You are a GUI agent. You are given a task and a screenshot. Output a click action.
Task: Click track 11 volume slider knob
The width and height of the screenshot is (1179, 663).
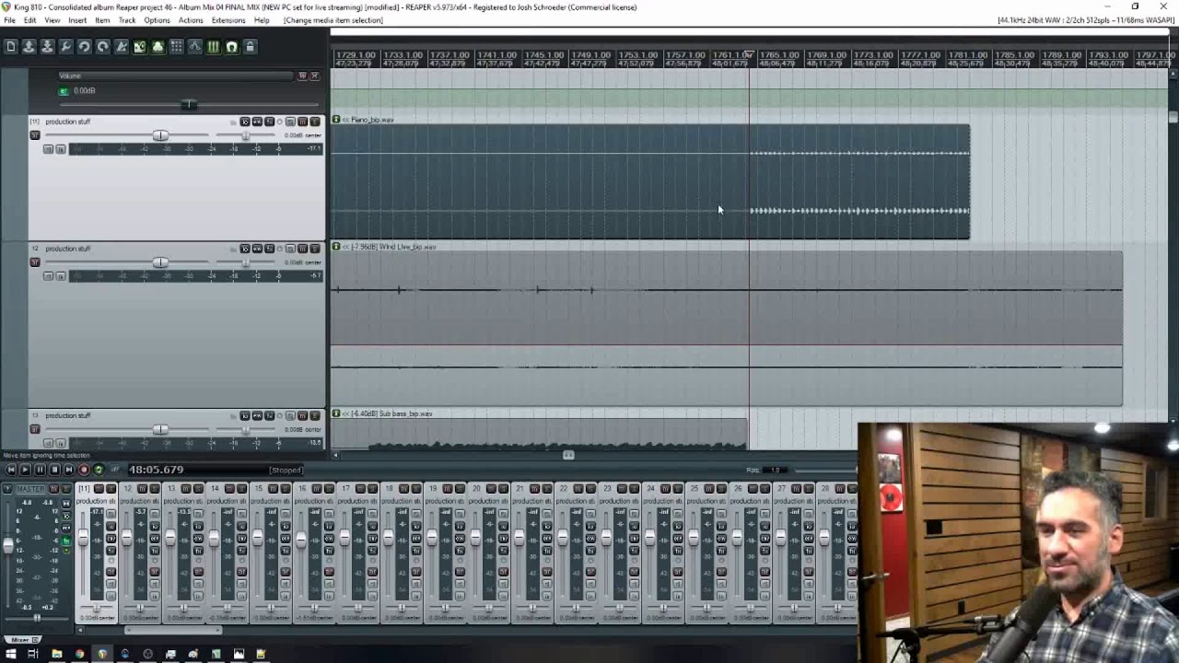click(x=160, y=136)
